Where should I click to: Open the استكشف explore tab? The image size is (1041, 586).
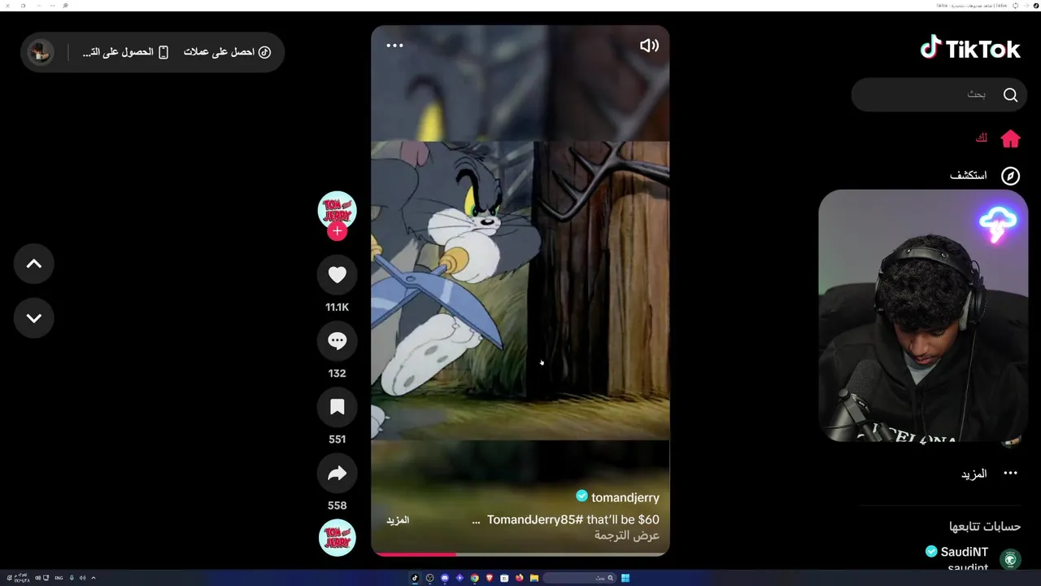[x=985, y=176]
